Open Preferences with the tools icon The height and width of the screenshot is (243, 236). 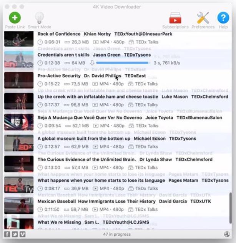pos(203,18)
